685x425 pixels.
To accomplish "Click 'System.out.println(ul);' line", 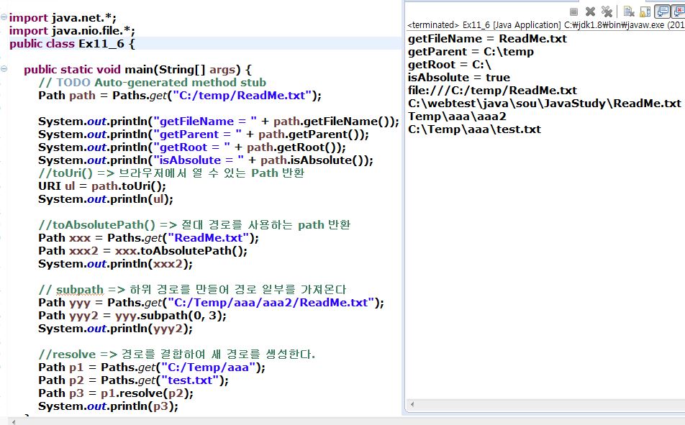I will tap(106, 199).
